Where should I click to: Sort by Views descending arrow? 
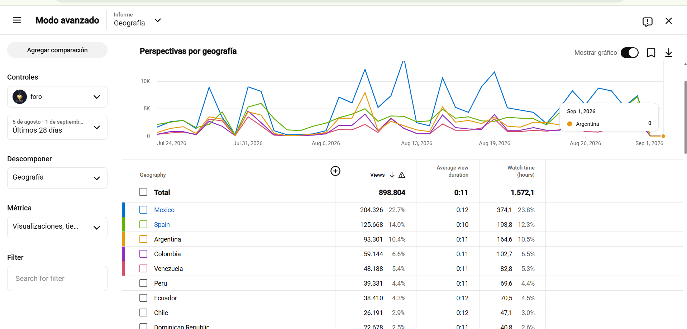tap(392, 175)
